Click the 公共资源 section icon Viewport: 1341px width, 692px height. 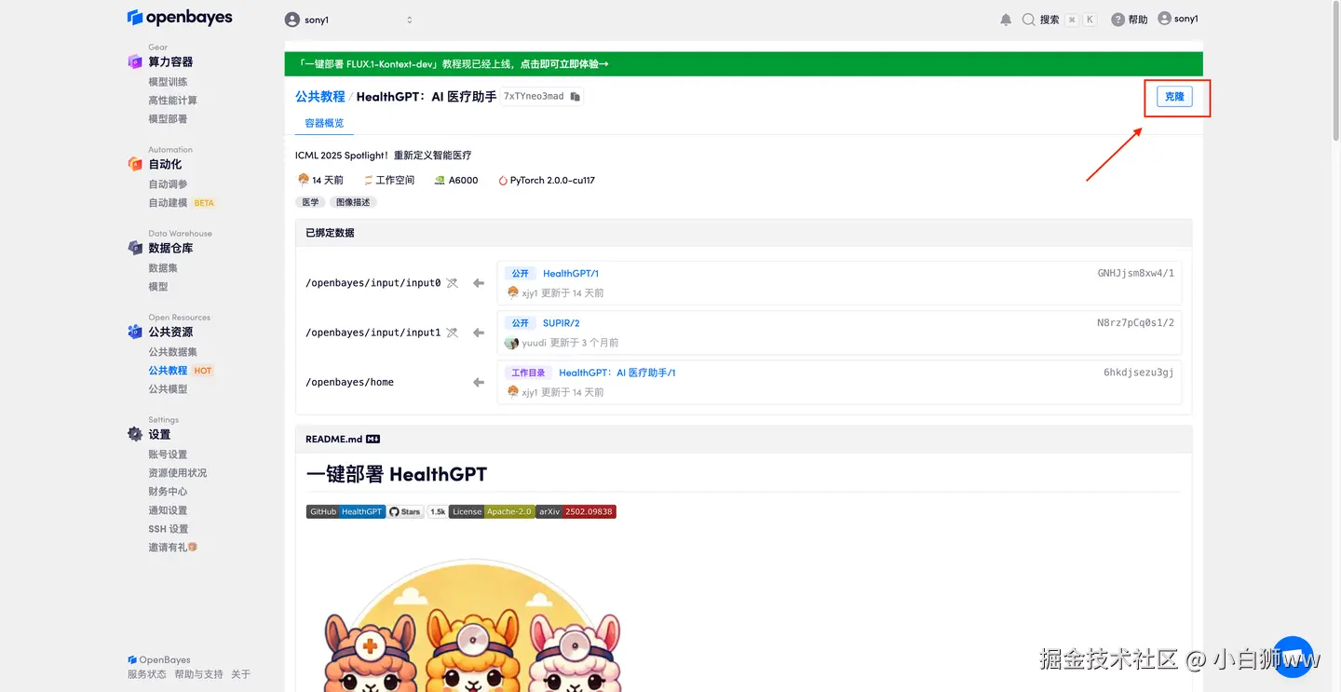coord(135,332)
